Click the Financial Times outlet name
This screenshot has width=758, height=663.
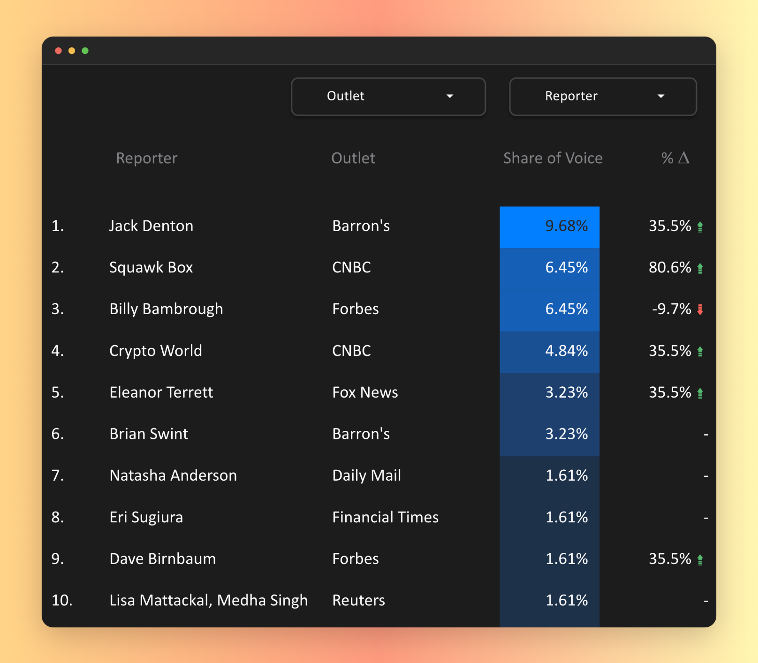tap(385, 517)
